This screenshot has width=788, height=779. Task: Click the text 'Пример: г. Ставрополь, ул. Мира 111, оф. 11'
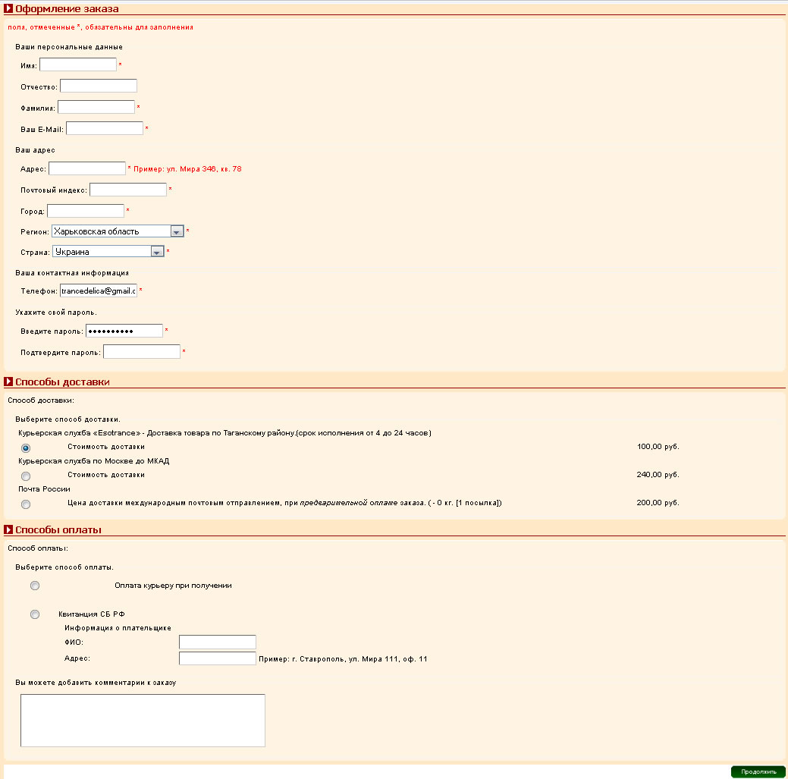coord(343,659)
